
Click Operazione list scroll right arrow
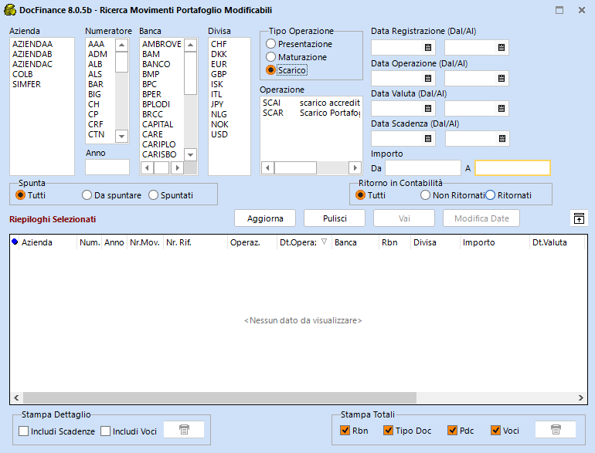click(x=355, y=167)
